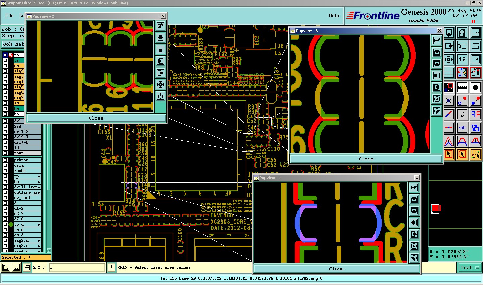Click pan down icon in Popview 1
The width and height of the screenshot is (483, 285).
click(x=414, y=211)
